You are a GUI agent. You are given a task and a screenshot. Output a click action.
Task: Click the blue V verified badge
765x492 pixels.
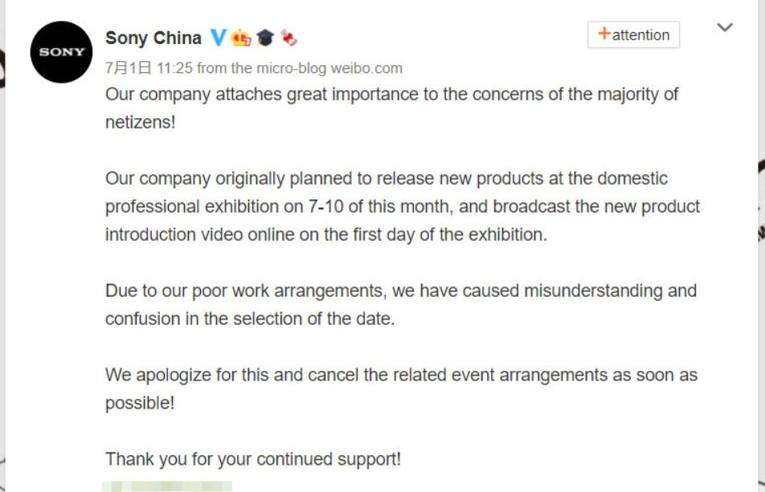click(x=218, y=38)
